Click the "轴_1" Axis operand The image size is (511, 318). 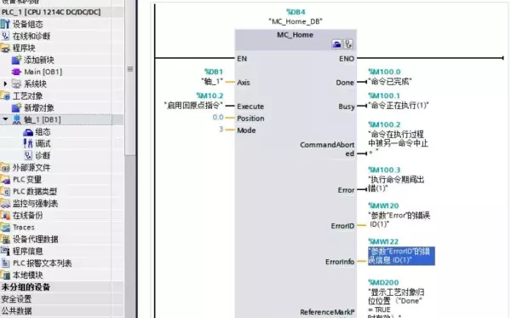[x=212, y=81]
